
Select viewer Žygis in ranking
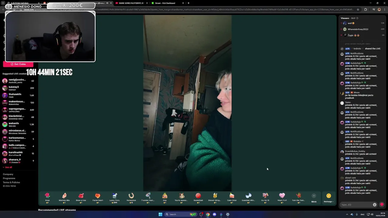(x=362, y=35)
